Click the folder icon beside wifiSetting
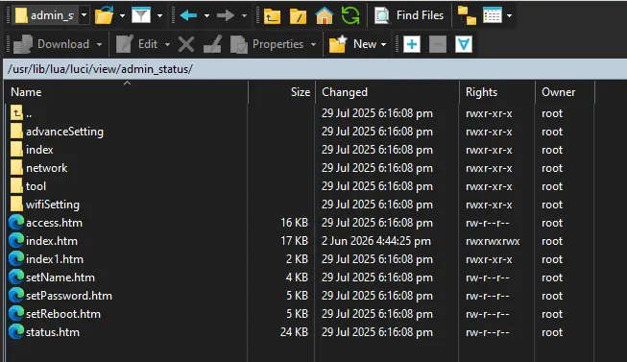Screen dimensions: 627x362 pos(16,204)
